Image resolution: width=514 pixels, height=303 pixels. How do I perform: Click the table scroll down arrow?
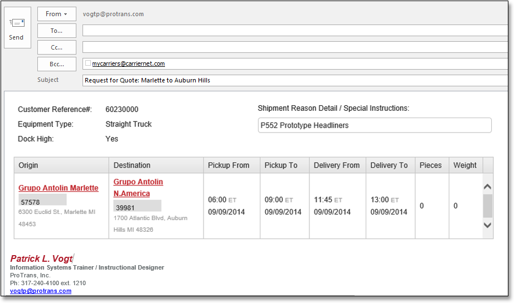pos(487,225)
